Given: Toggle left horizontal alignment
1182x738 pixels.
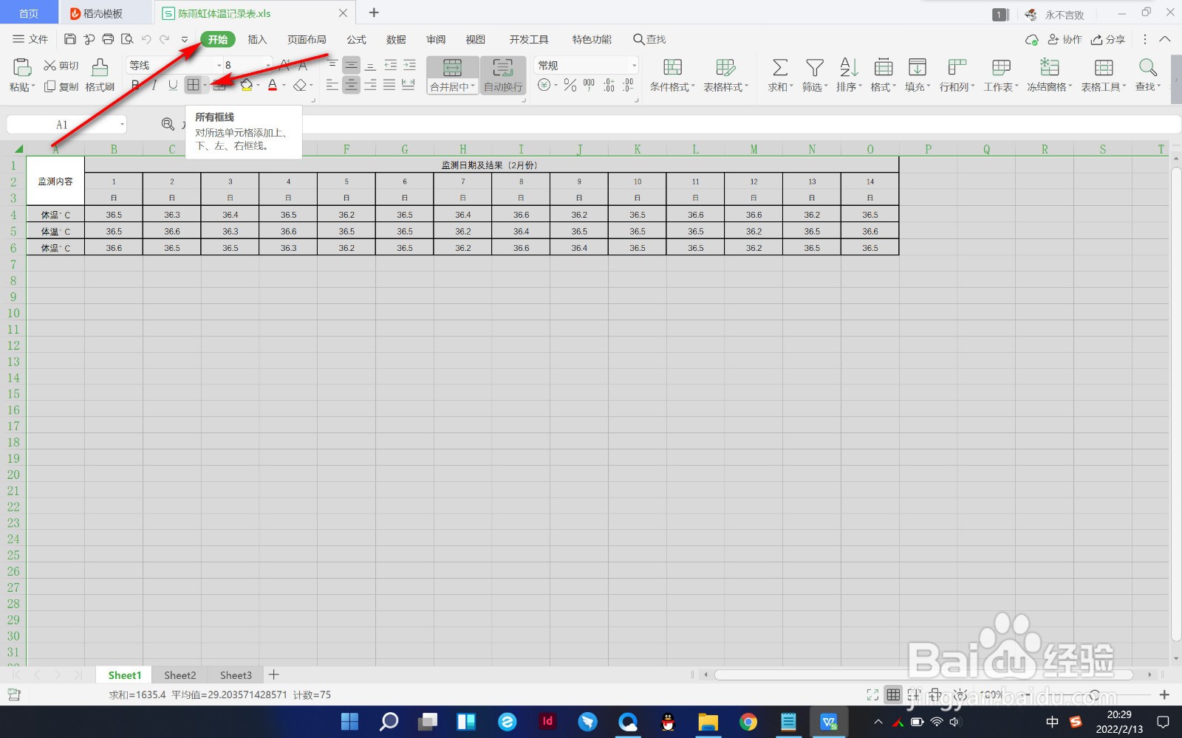Looking at the screenshot, I should tap(332, 86).
